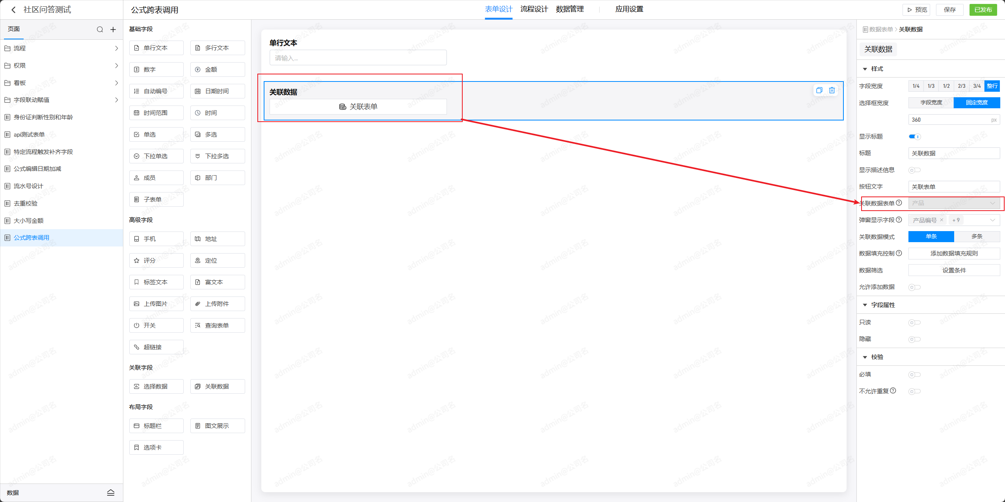Click the 保存 save button
Screen dimensions: 1005x502
pos(949,10)
